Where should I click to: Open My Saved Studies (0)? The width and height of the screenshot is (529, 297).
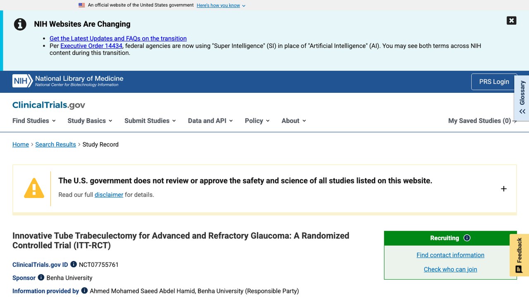(482, 120)
